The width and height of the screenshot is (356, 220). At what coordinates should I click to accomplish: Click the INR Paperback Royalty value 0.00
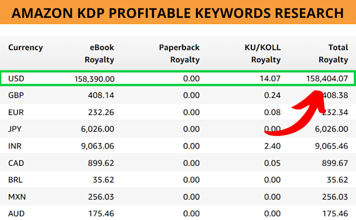pos(192,146)
